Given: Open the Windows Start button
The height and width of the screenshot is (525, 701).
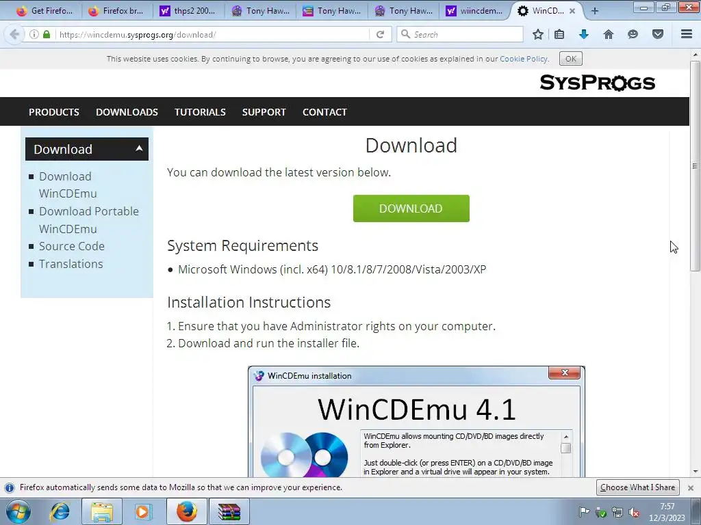Looking at the screenshot, I should [x=18, y=511].
